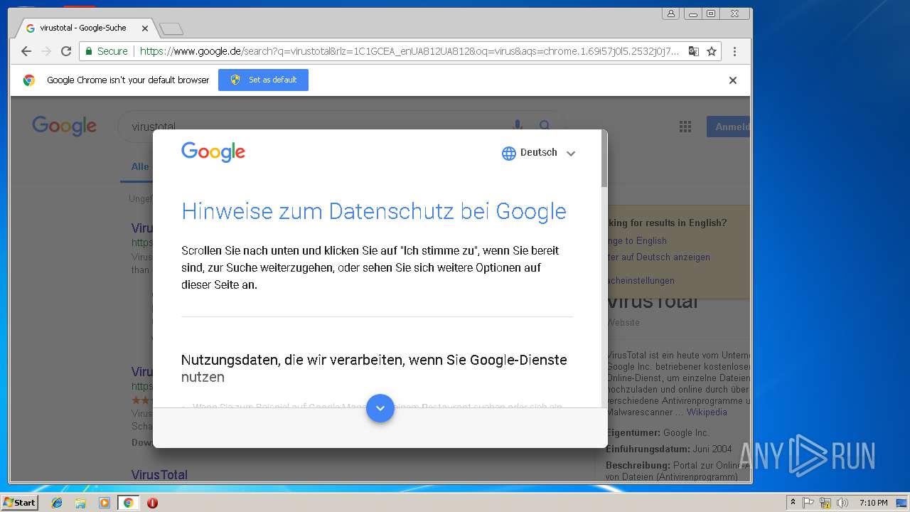Screen dimensions: 910x512
Task: Click the network tray icon
Action: (825, 503)
